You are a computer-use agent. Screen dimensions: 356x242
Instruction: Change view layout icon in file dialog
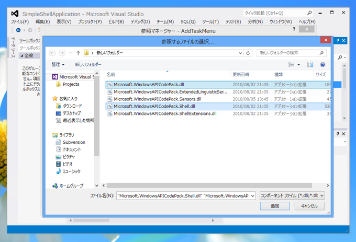291,65
